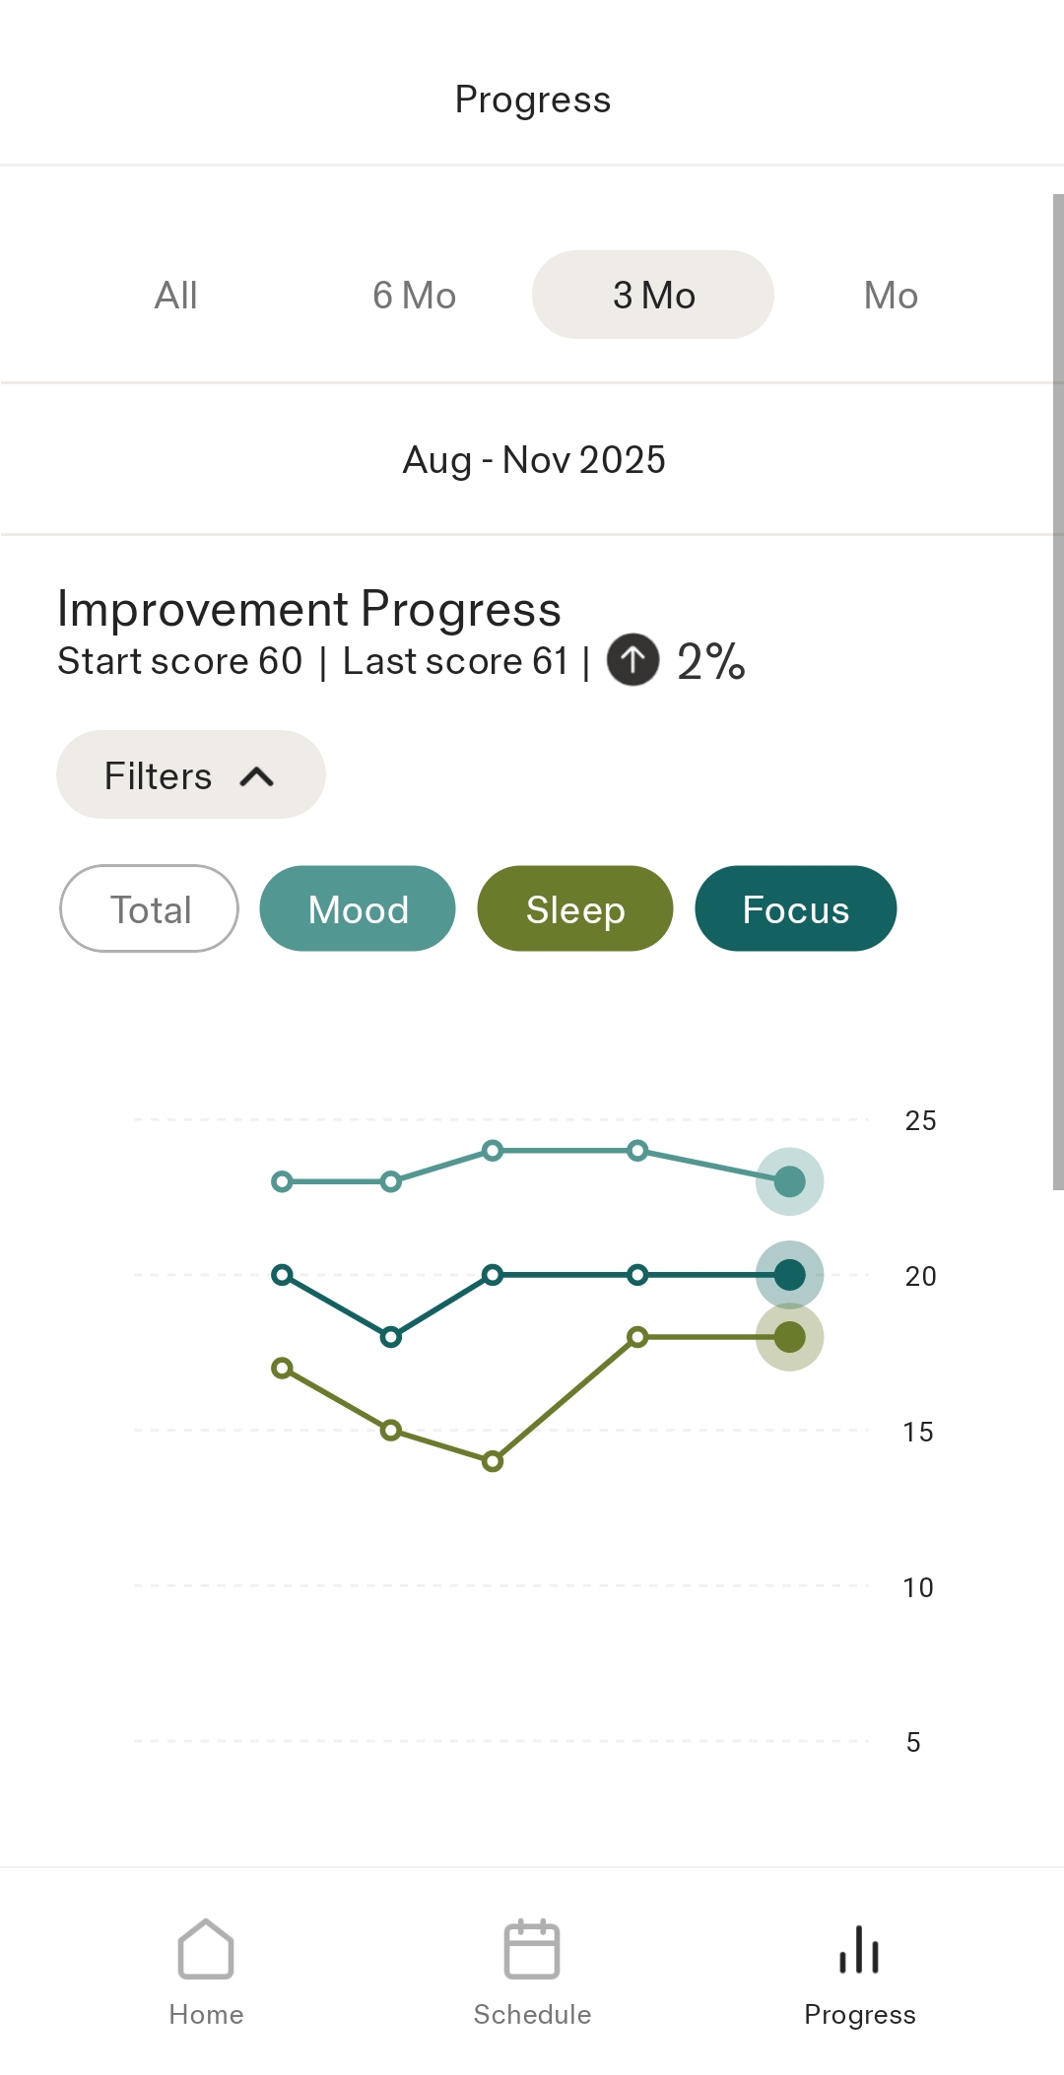The width and height of the screenshot is (1064, 2075).
Task: Toggle the Total filter chip
Action: pos(150,908)
